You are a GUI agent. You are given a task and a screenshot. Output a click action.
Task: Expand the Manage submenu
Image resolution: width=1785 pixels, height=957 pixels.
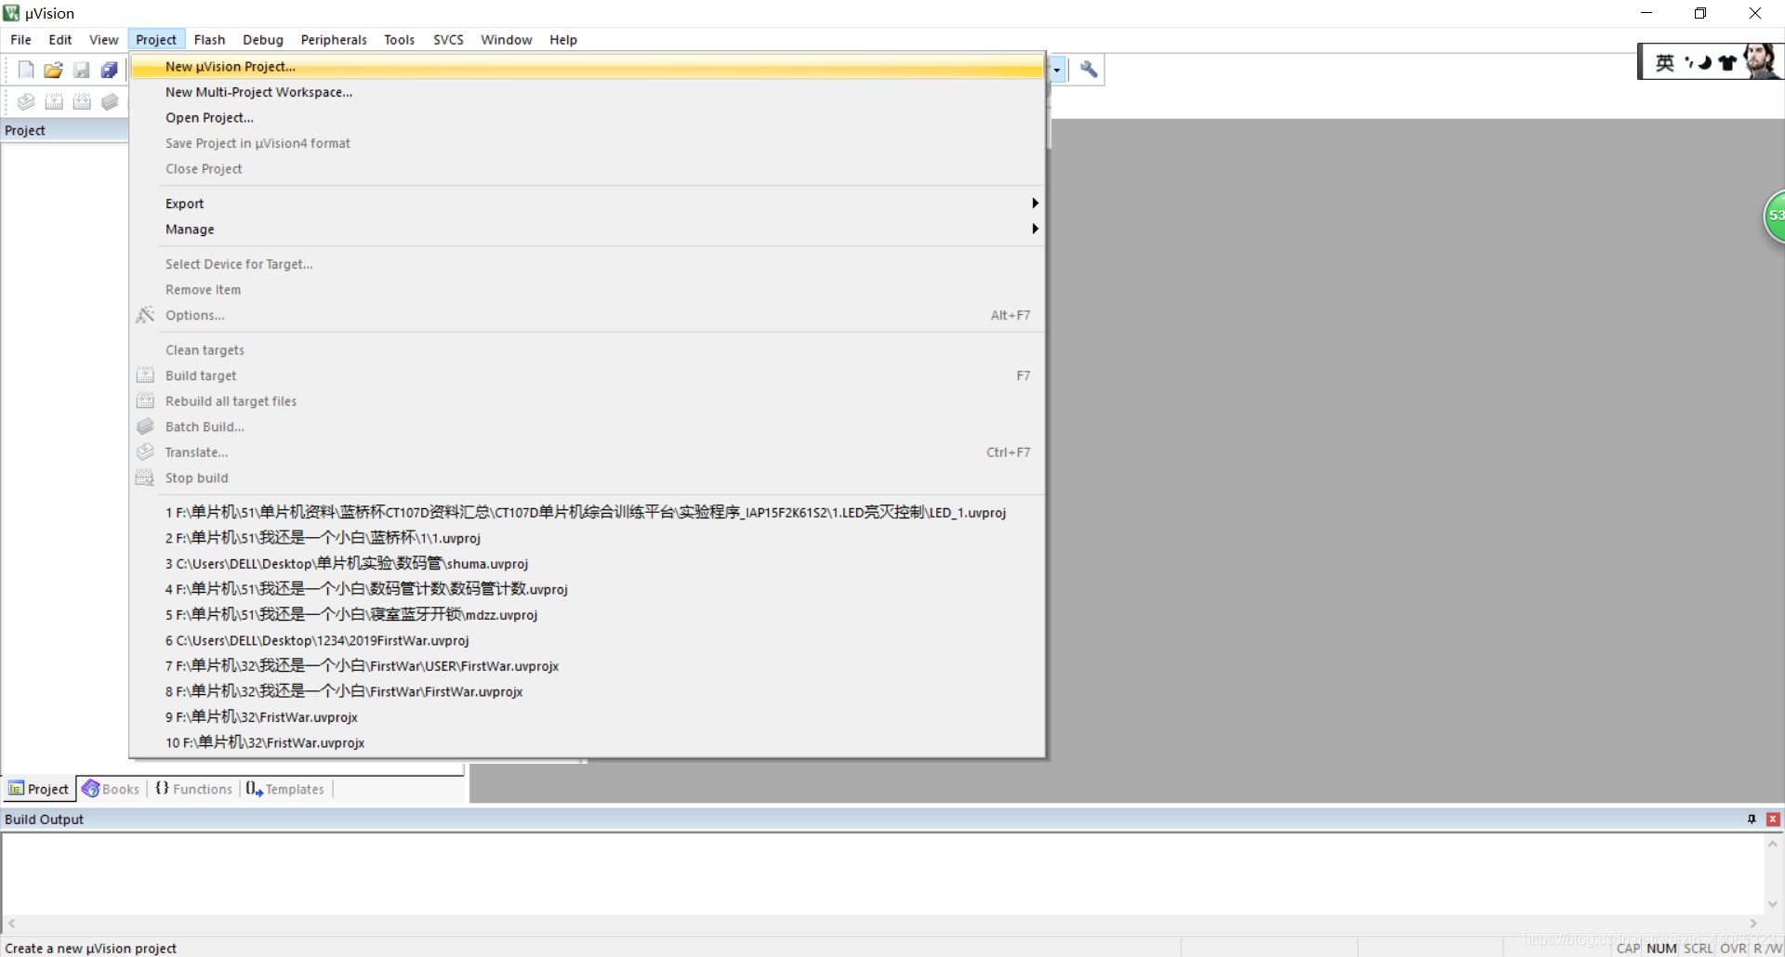coord(588,229)
